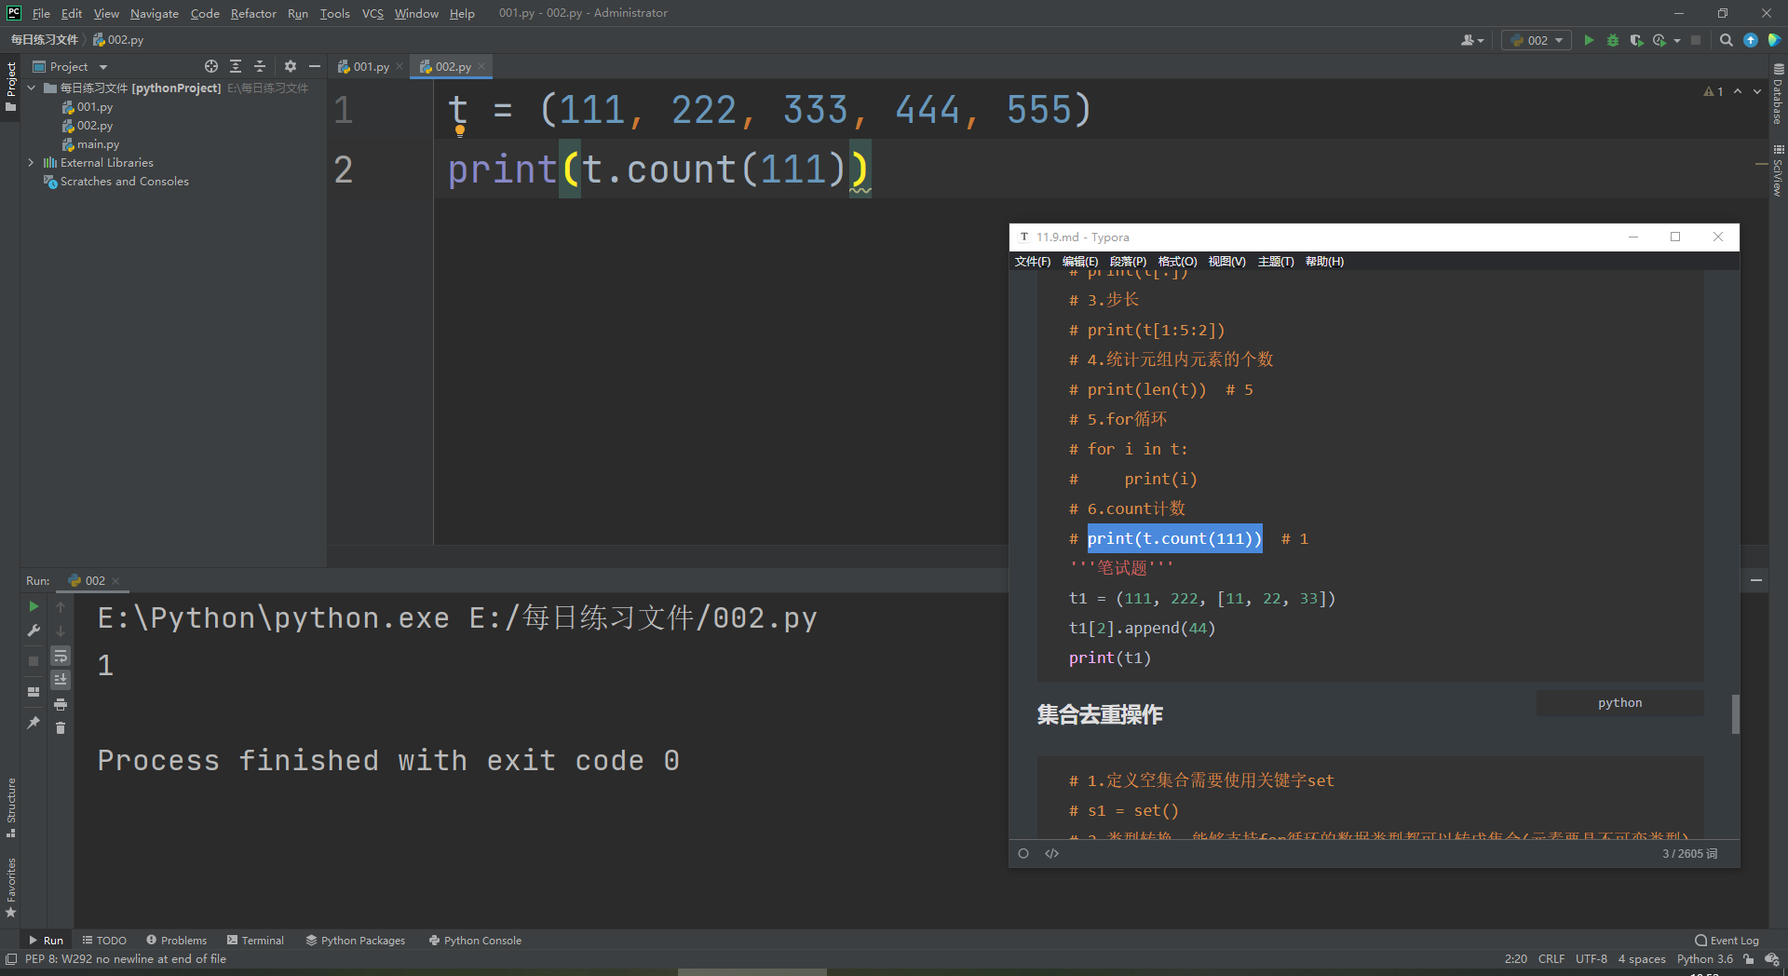Click the Run panel stop square
This screenshot has height=976, width=1788.
coord(34,660)
